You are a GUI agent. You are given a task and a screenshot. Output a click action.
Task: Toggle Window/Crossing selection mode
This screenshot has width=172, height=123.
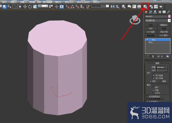pos(19,7)
